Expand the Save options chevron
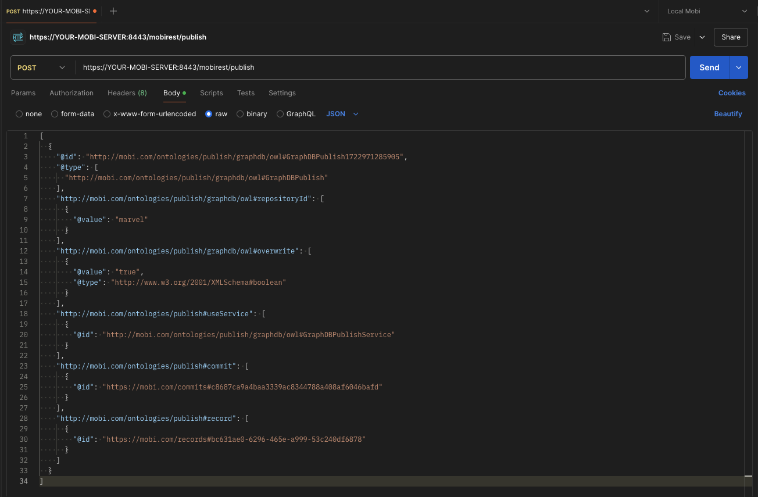This screenshot has height=497, width=758. (702, 37)
